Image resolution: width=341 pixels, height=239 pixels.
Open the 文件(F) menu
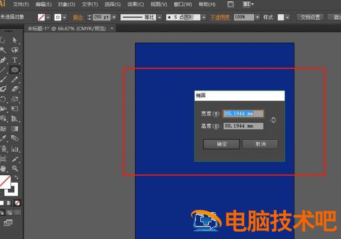tap(21, 4)
